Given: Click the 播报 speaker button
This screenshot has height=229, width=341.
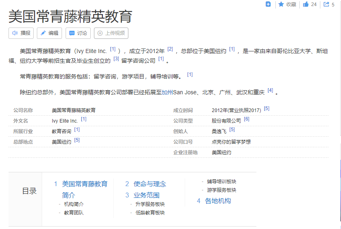Looking at the screenshot, I should point(21,33).
